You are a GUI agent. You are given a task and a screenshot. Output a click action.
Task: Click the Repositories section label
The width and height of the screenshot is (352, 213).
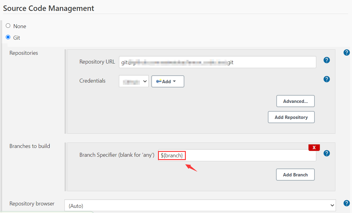24,53
